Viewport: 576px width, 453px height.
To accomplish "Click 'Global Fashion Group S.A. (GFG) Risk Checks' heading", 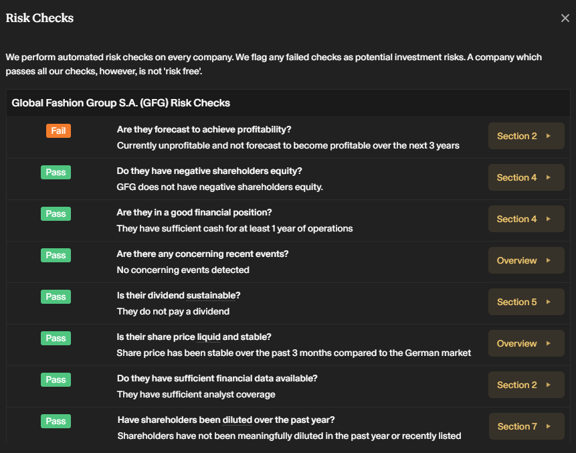I will [x=121, y=103].
